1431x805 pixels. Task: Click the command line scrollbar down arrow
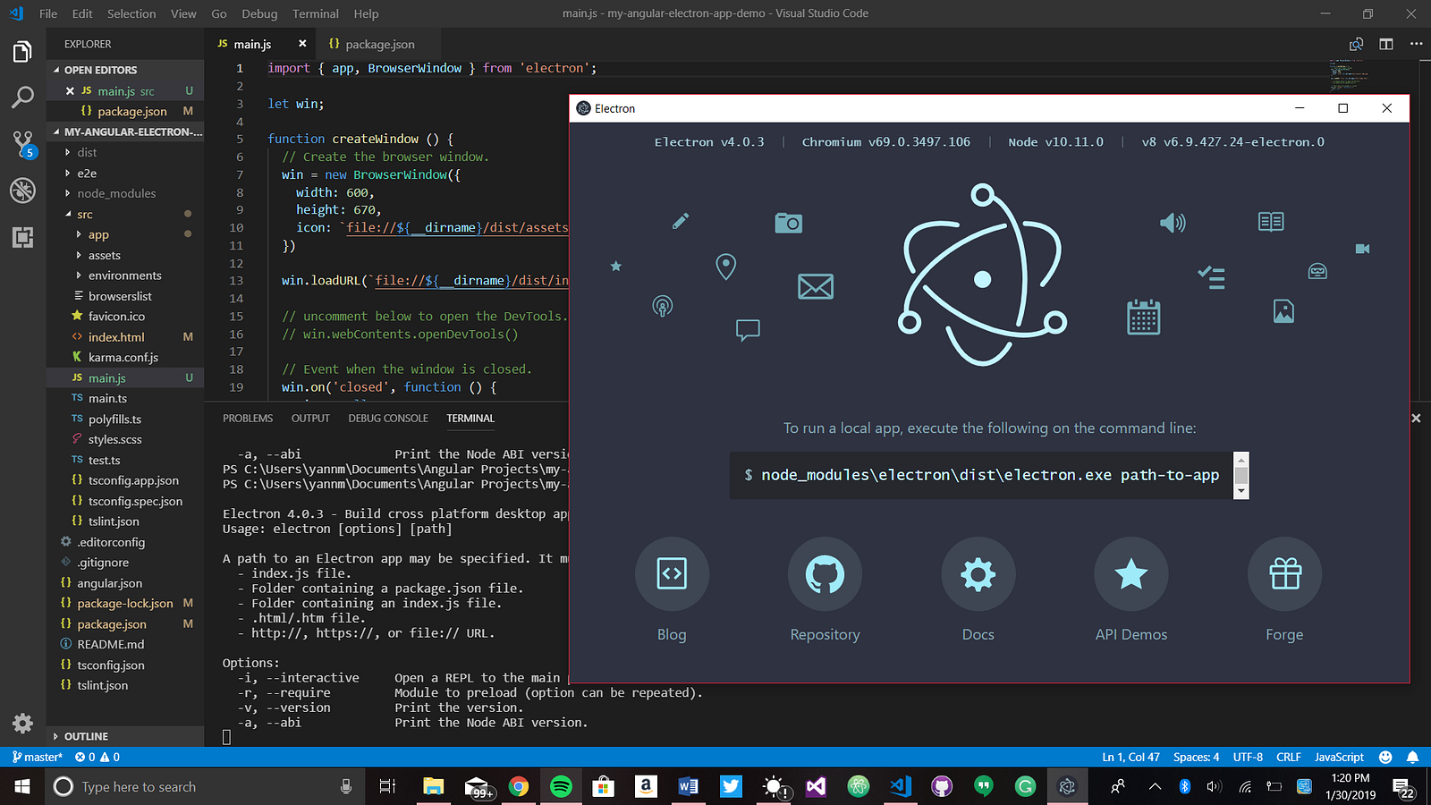click(1240, 491)
